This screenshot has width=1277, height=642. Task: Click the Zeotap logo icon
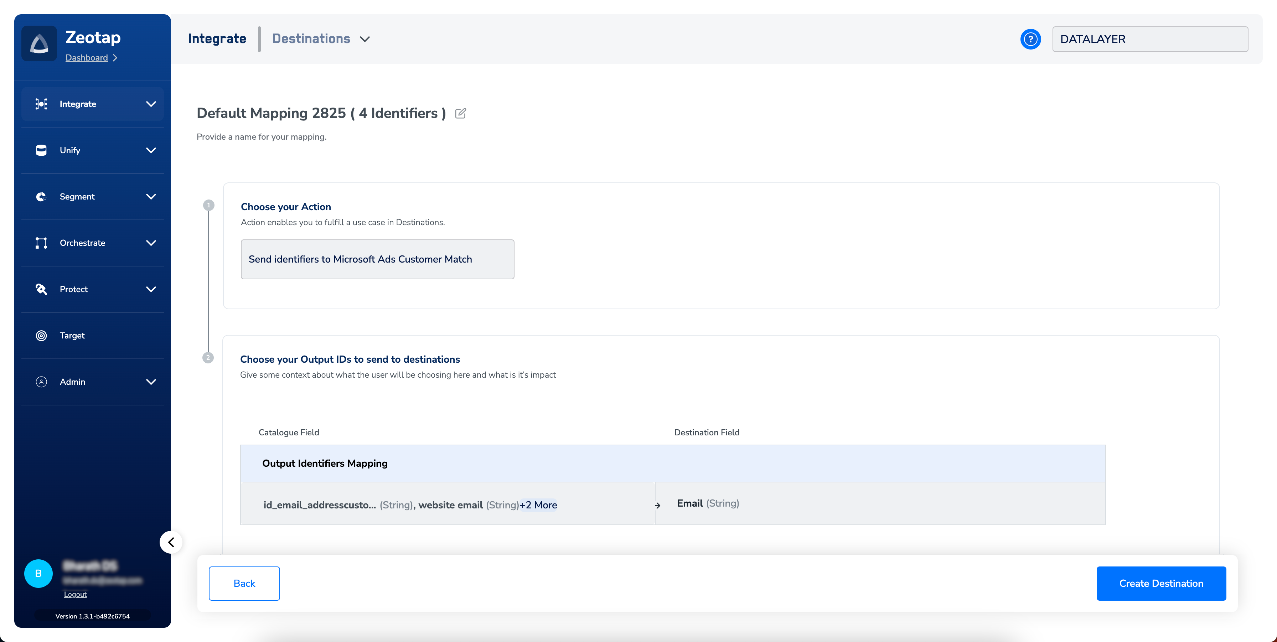click(39, 43)
